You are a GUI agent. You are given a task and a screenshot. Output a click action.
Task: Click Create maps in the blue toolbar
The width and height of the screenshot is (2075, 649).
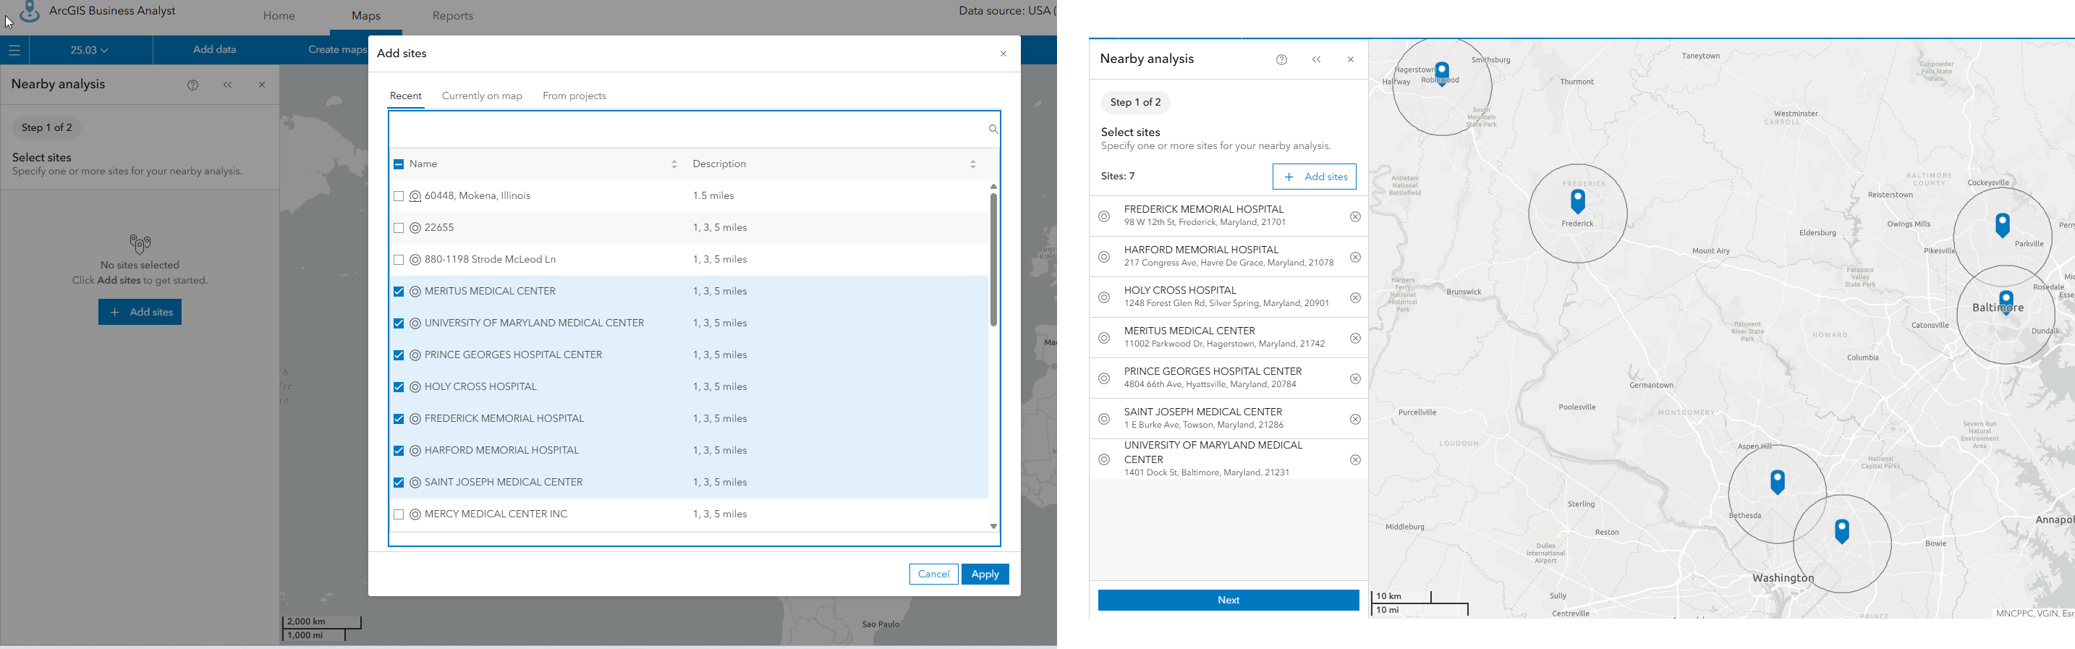tap(337, 50)
